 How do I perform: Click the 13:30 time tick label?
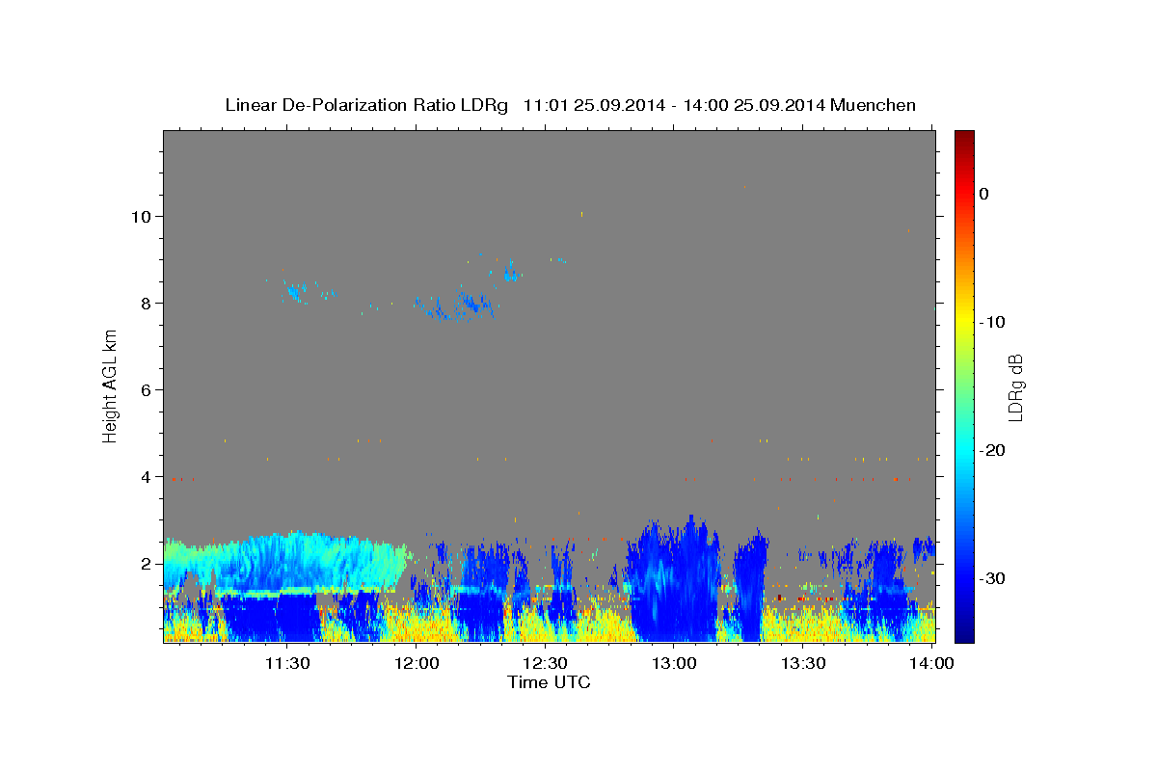802,664
